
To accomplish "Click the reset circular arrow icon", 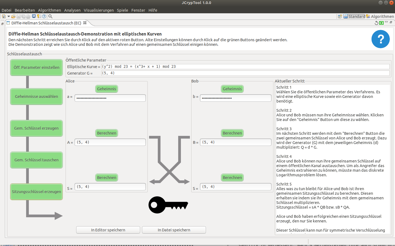I will pos(377,23).
